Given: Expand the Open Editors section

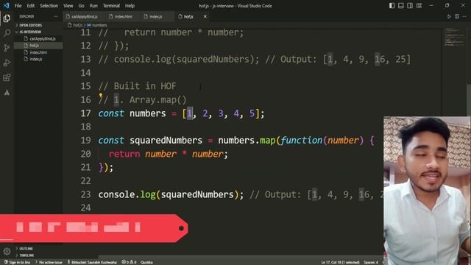Looking at the screenshot, I should coord(38,25).
